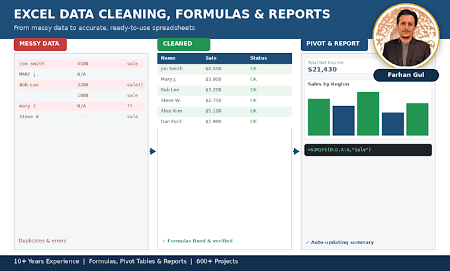Click the Sales by Region chart title
Image resolution: width=450 pixels, height=271 pixels.
coord(328,84)
